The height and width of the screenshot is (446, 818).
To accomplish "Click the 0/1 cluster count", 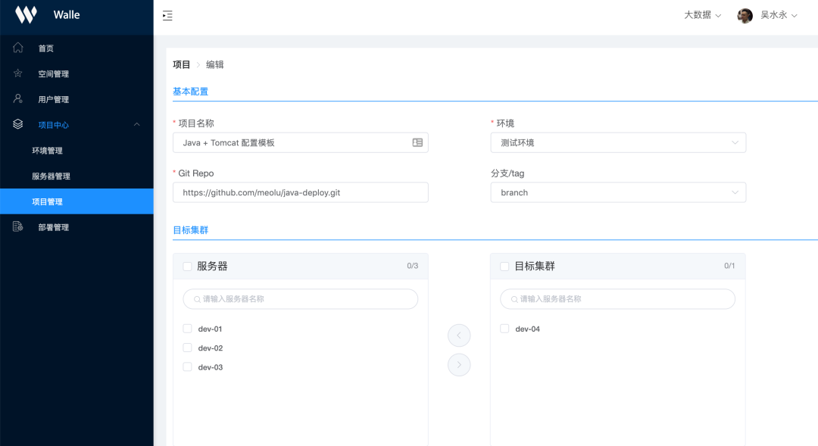I will tap(729, 266).
